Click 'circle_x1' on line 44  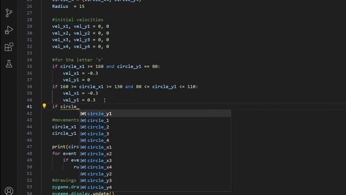(64, 127)
